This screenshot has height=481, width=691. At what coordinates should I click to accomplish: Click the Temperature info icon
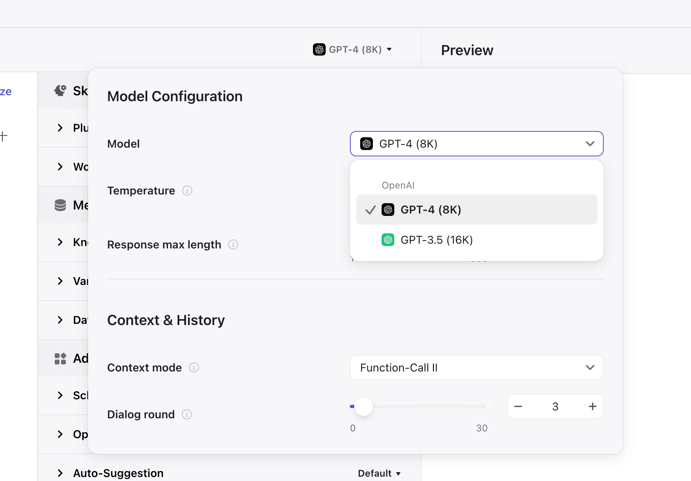(187, 190)
